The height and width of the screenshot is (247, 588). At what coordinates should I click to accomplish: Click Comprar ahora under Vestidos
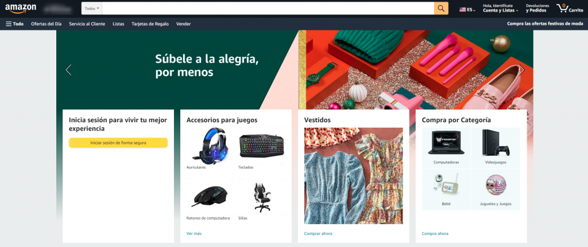tap(318, 233)
